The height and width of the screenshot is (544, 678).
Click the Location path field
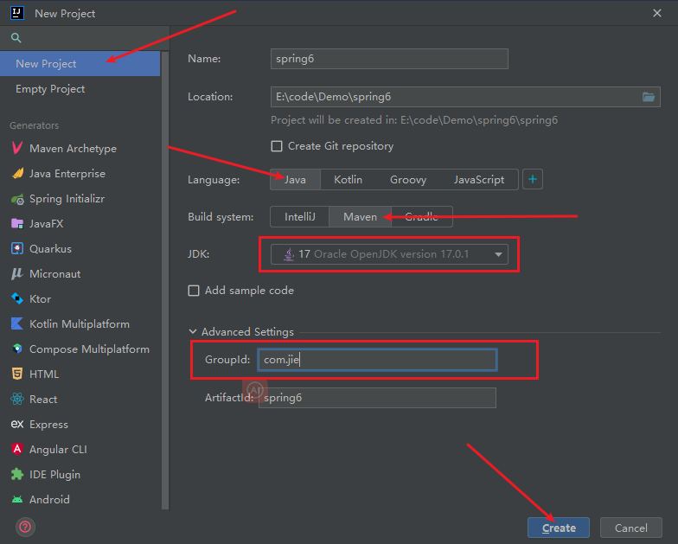(x=465, y=97)
